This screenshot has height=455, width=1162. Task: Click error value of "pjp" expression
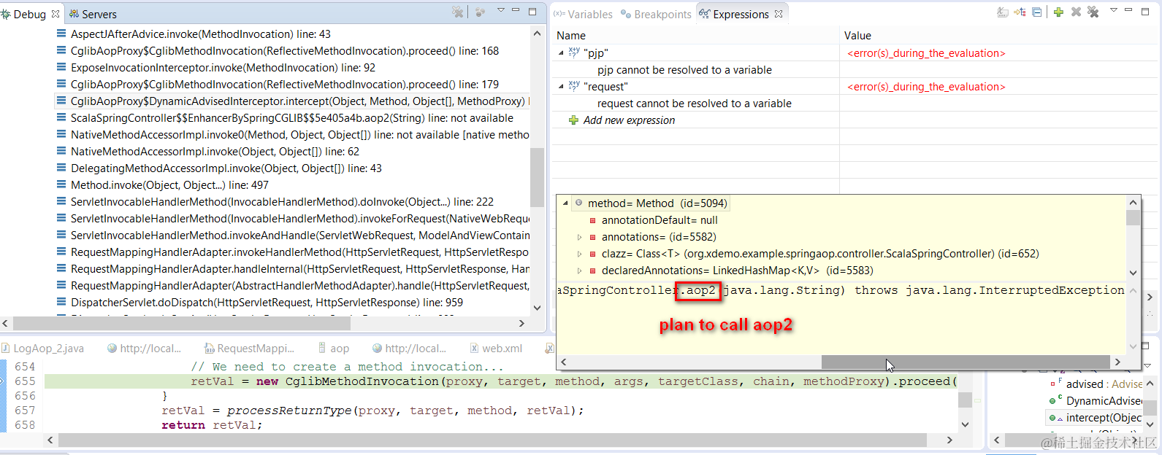(926, 53)
